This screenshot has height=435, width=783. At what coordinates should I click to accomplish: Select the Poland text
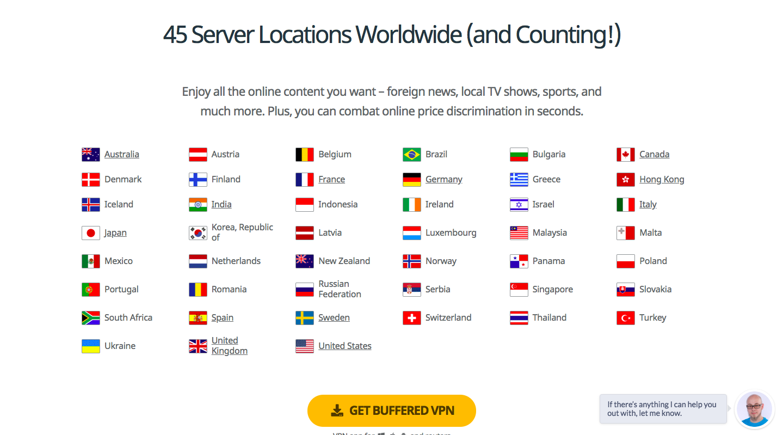click(653, 261)
